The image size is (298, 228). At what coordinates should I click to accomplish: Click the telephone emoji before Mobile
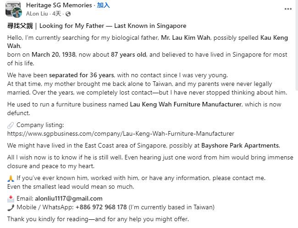click(x=11, y=207)
